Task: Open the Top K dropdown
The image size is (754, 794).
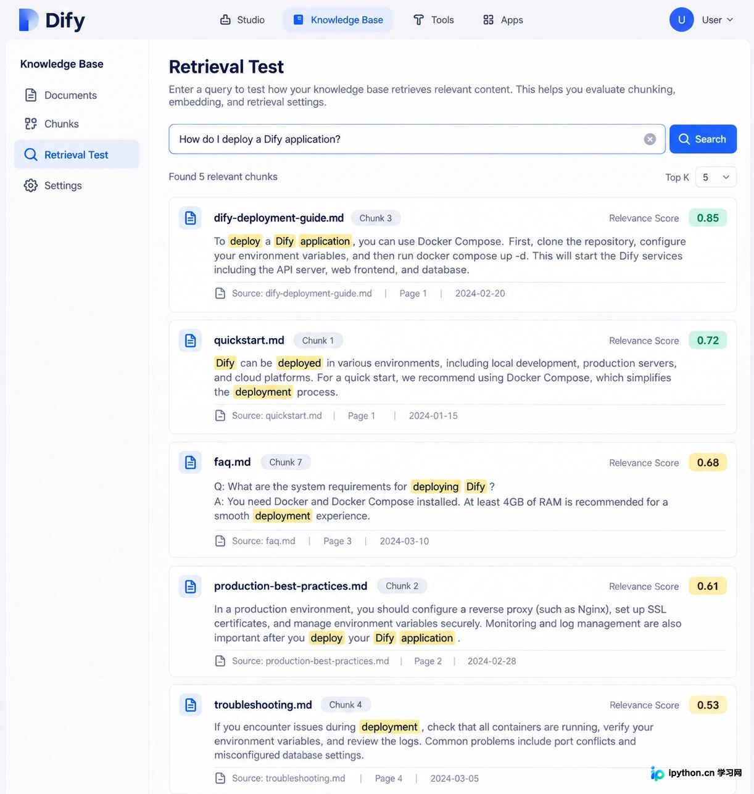Action: coord(716,177)
